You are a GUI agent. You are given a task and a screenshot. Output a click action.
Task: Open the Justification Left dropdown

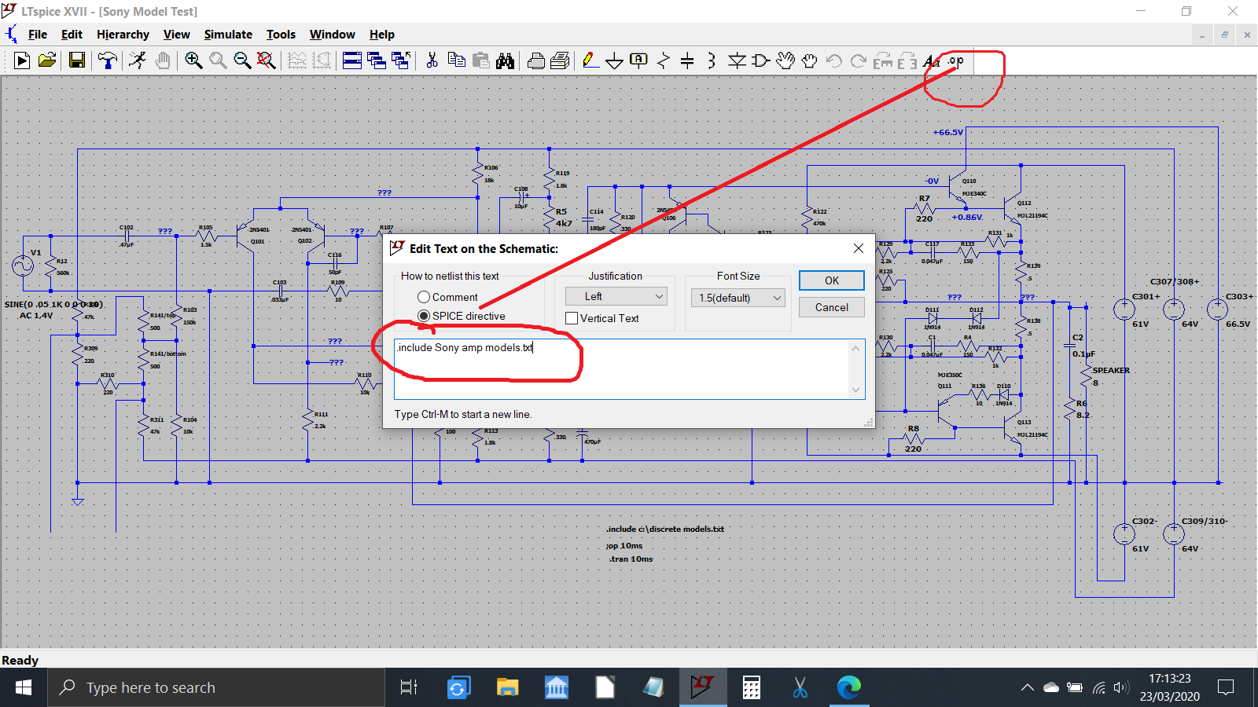[x=616, y=296]
